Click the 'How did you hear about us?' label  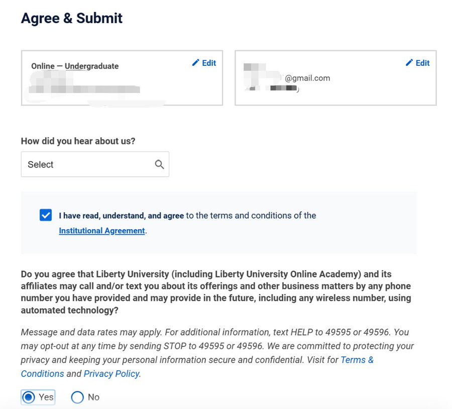(x=78, y=141)
